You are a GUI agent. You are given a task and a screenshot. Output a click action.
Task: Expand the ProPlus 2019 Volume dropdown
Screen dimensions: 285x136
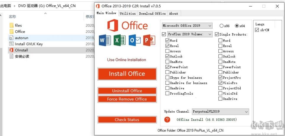pos(190,34)
